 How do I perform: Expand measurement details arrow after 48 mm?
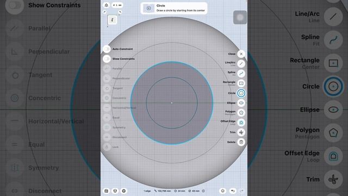point(203,191)
